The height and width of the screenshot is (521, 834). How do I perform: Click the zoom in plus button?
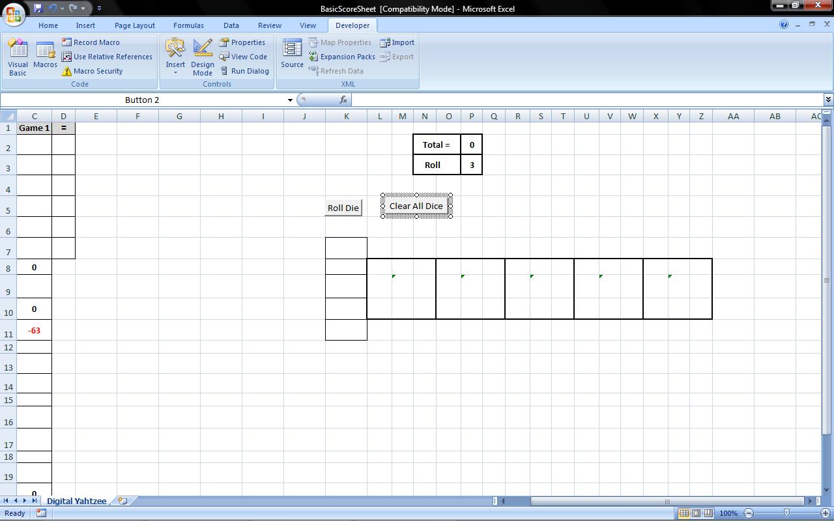[826, 513]
